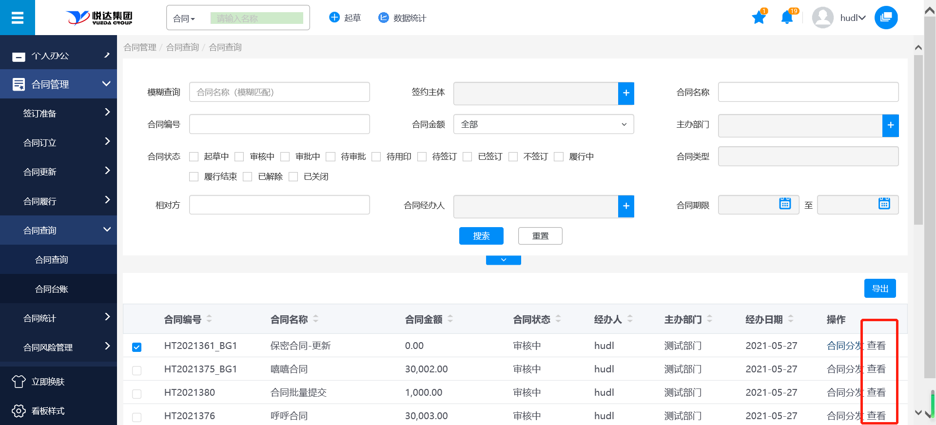Check the 起草中 status checkbox

[x=194, y=156]
